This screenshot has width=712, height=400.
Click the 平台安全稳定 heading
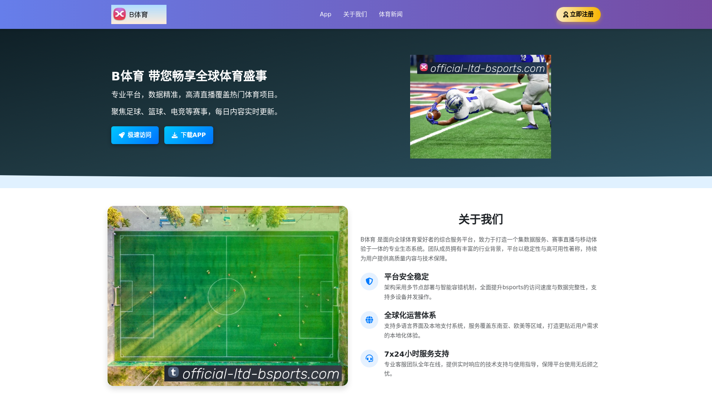click(x=406, y=277)
